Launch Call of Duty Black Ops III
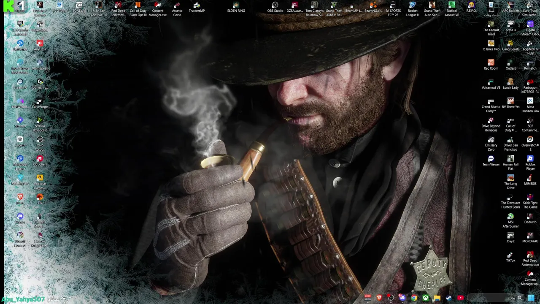Screen dimensions: 540x304 coord(138,9)
